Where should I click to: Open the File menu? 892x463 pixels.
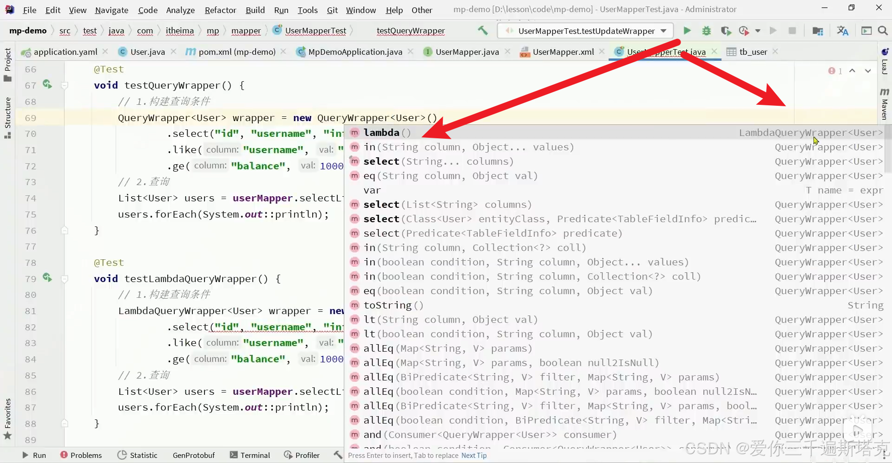(29, 10)
